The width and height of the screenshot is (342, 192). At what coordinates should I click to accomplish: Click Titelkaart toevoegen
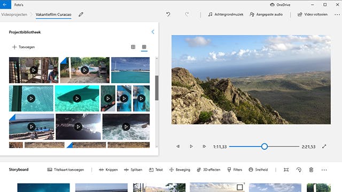point(66,170)
